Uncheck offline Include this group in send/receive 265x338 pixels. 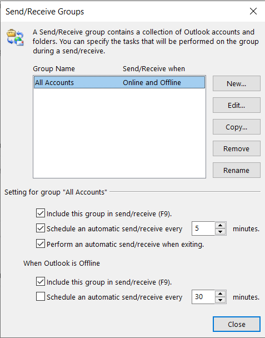(x=41, y=281)
